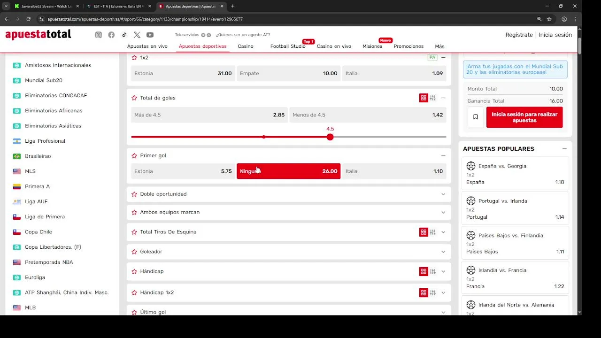Image resolution: width=601 pixels, height=338 pixels.
Task: Click Inicia sesión in the header
Action: (555, 35)
